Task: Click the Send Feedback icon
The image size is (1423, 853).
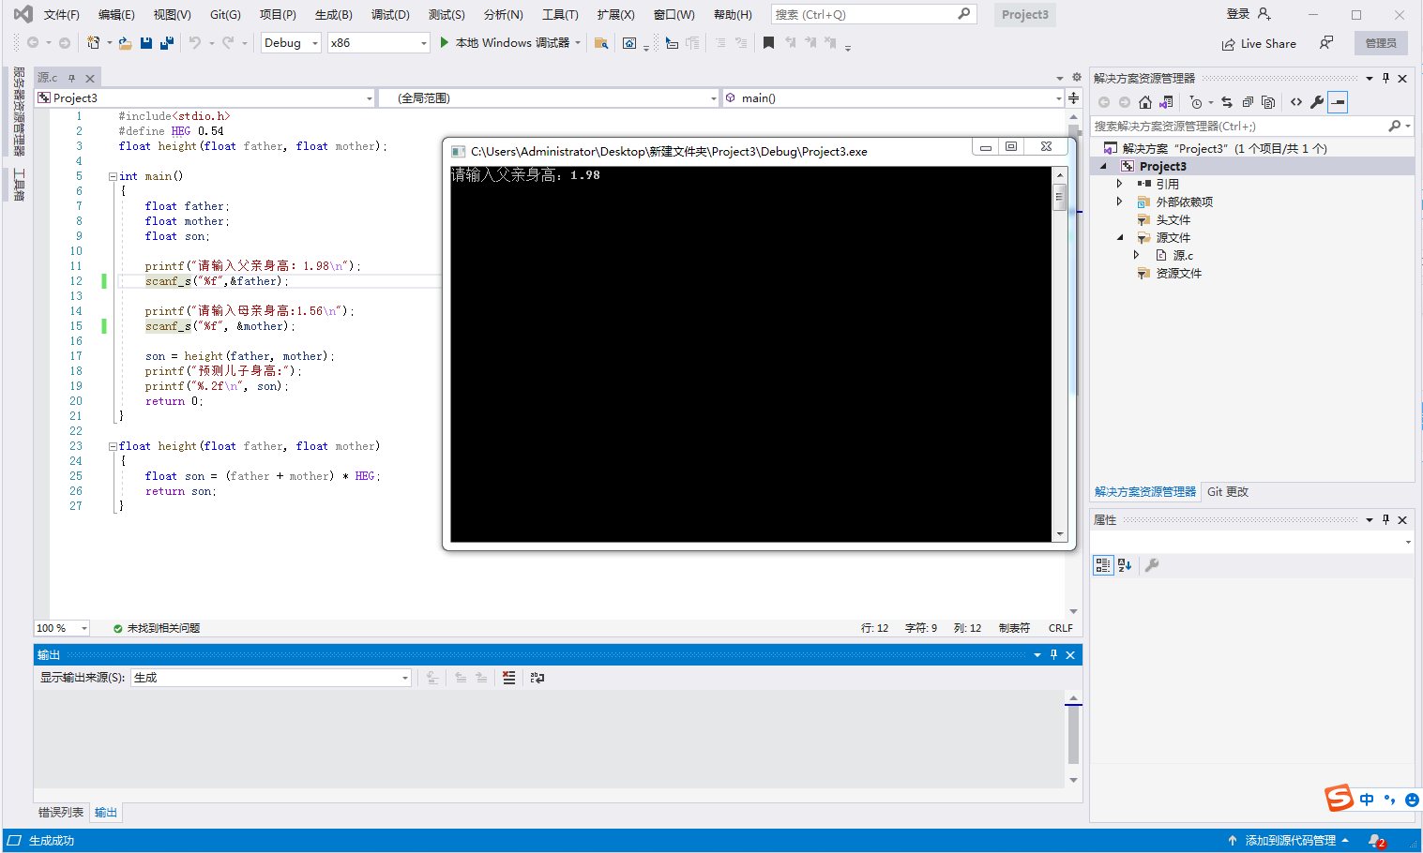Action: pos(1326,43)
